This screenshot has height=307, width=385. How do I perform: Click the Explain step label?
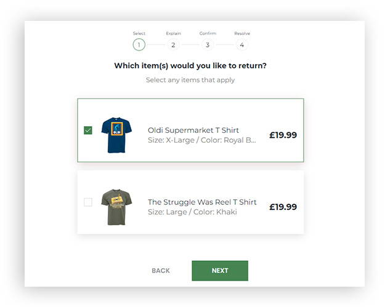(173, 33)
